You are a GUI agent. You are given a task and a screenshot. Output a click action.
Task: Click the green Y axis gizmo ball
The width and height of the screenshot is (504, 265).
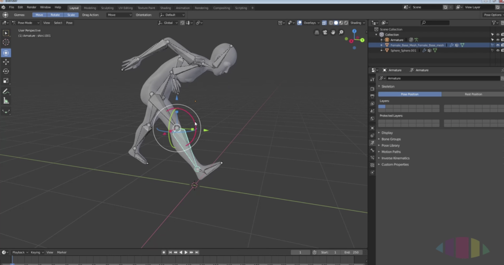tap(363, 40)
